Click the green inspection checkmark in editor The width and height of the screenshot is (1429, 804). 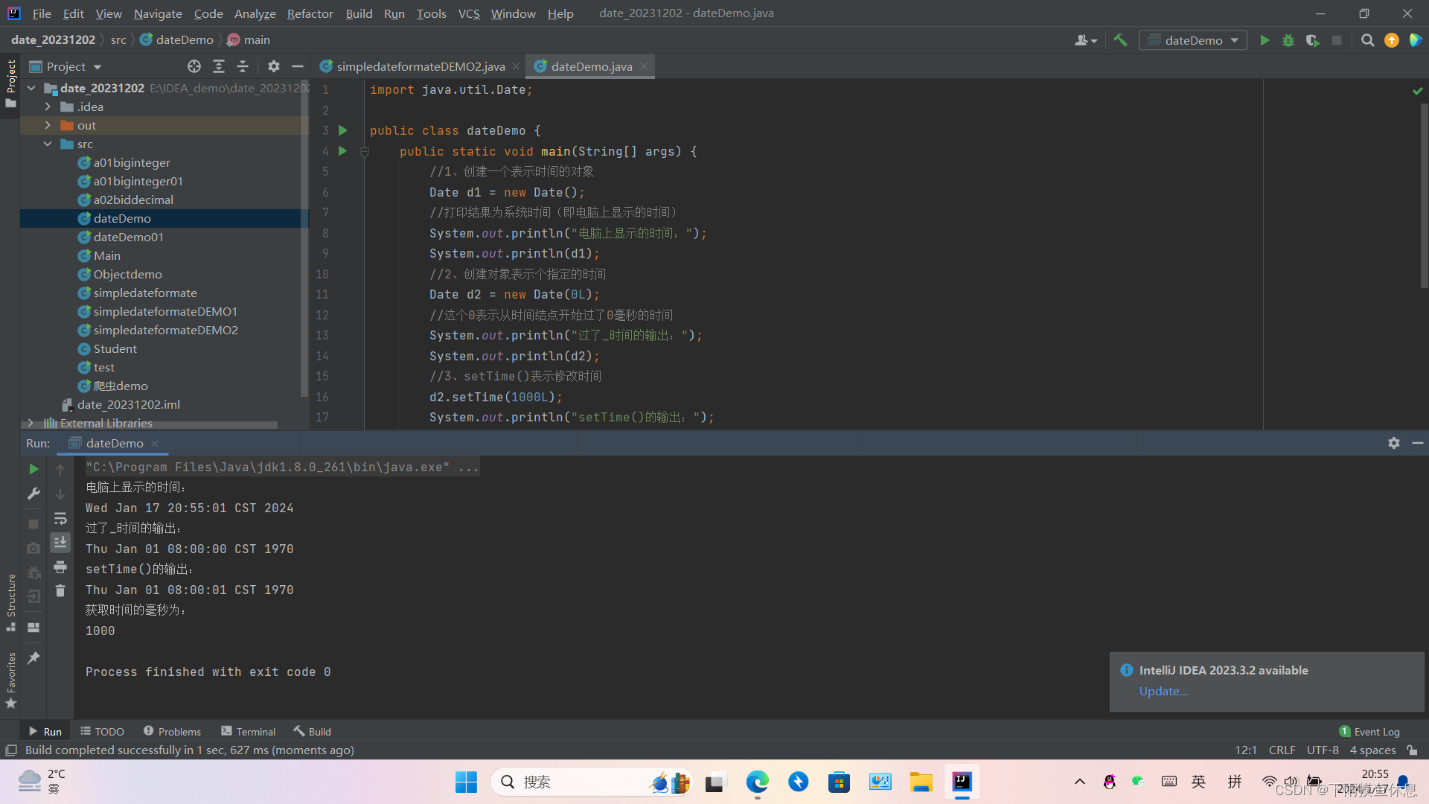[x=1417, y=90]
